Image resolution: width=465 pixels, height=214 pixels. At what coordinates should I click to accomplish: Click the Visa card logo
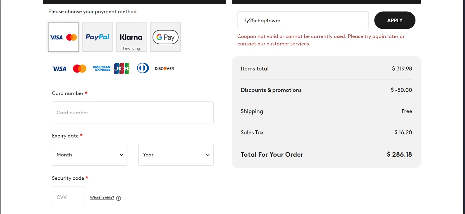point(59,69)
